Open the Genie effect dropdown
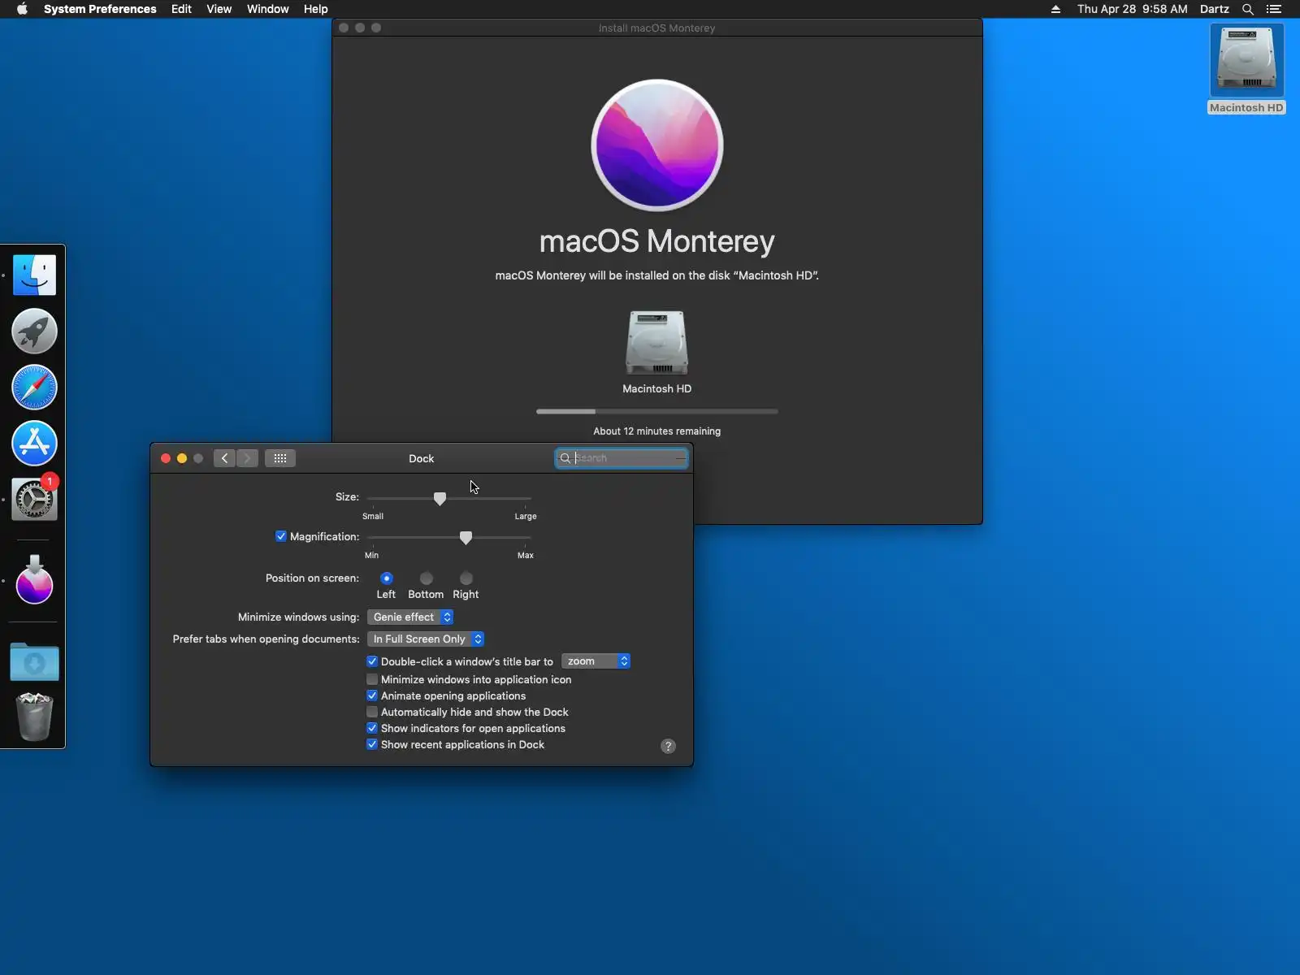 coord(410,617)
